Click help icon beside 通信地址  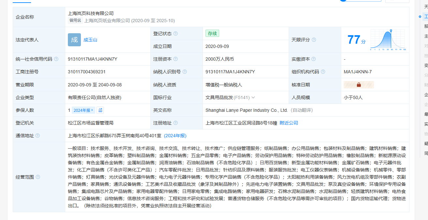[38, 136]
